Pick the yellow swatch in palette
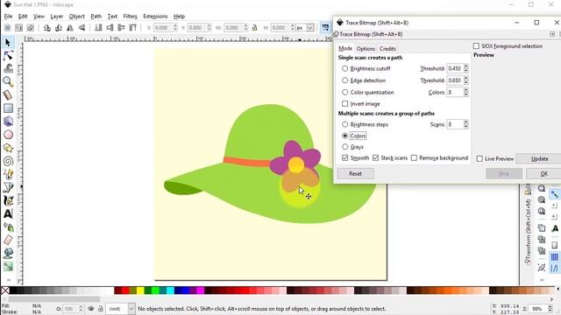 [x=140, y=290]
